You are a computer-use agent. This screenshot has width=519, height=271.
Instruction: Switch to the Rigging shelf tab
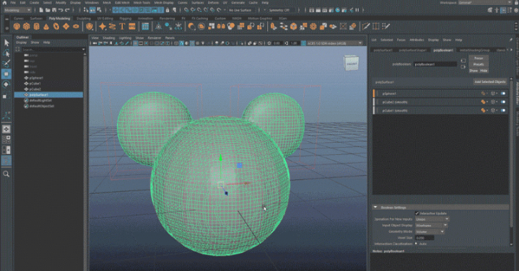[x=125, y=19]
